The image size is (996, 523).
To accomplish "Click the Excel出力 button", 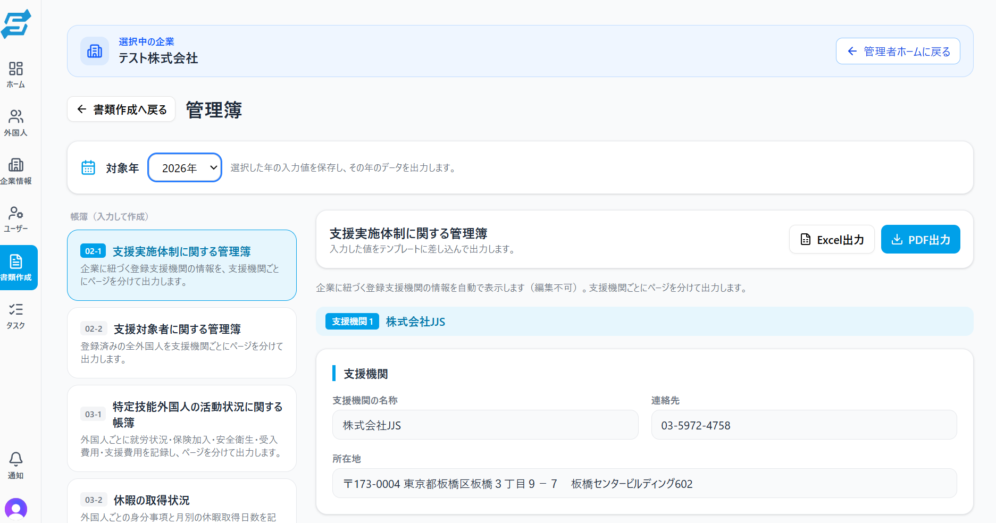I will pos(832,239).
